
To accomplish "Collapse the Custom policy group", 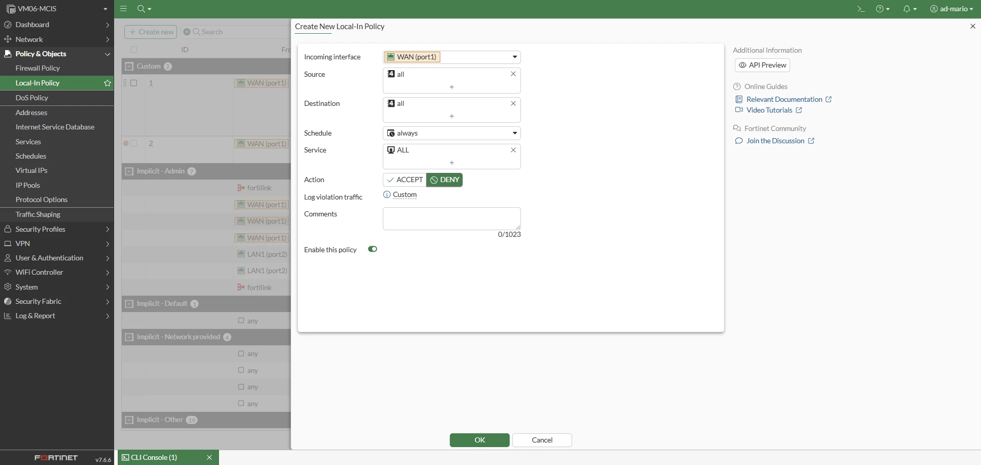I will point(129,67).
